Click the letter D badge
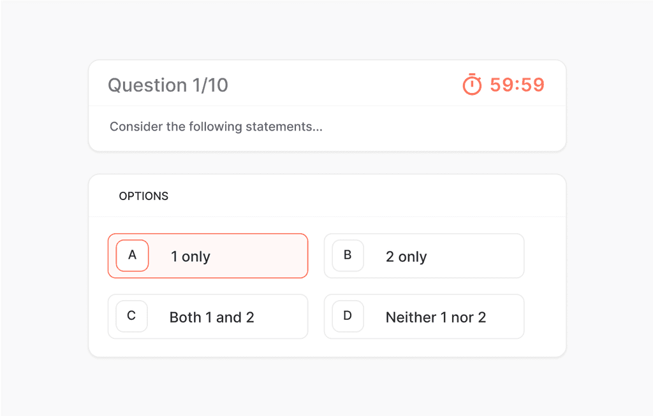This screenshot has width=653, height=416. (x=348, y=316)
